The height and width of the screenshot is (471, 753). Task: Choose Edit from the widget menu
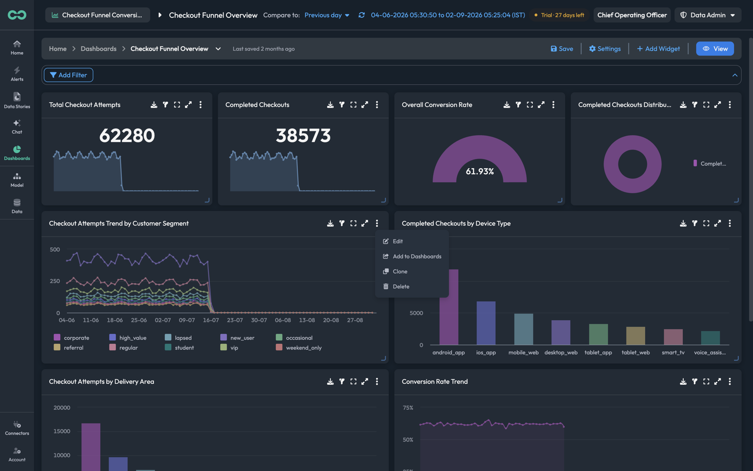[x=412, y=241]
